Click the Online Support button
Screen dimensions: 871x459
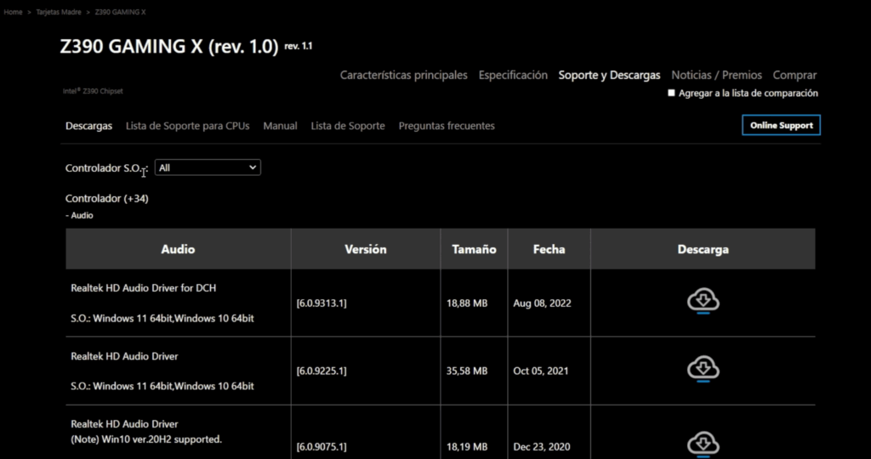[x=781, y=126]
